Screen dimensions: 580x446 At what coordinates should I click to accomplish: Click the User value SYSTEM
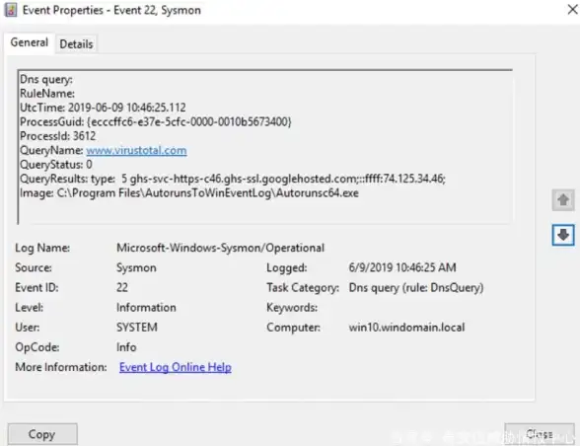(x=137, y=328)
